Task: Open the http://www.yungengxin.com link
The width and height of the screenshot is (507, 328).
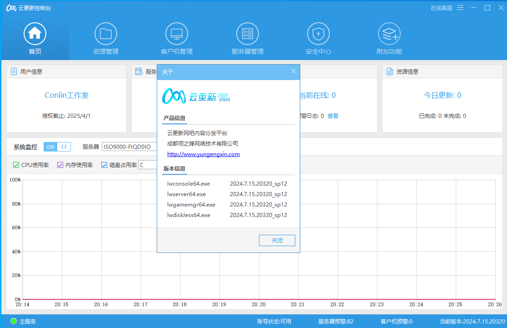Action: click(x=204, y=154)
